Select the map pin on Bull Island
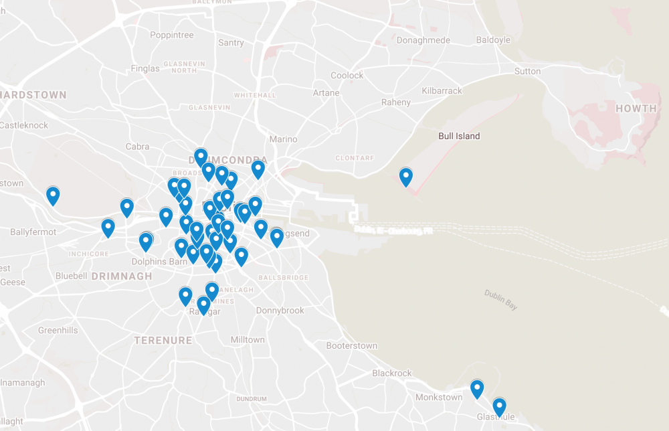The width and height of the screenshot is (669, 431). click(x=406, y=177)
